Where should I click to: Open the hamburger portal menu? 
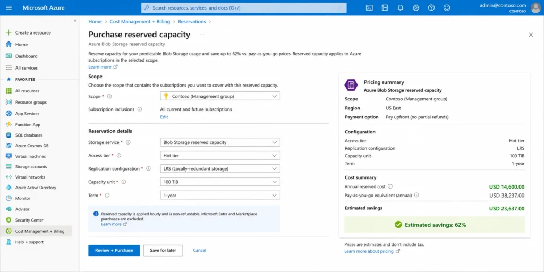tap(9, 7)
